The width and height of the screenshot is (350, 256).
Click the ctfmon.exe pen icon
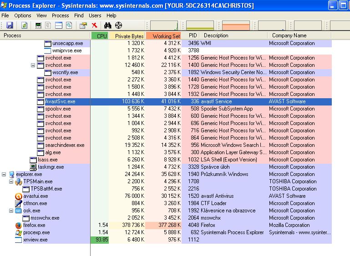tap(19, 203)
